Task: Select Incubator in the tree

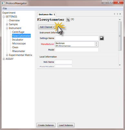Action: [18, 40]
